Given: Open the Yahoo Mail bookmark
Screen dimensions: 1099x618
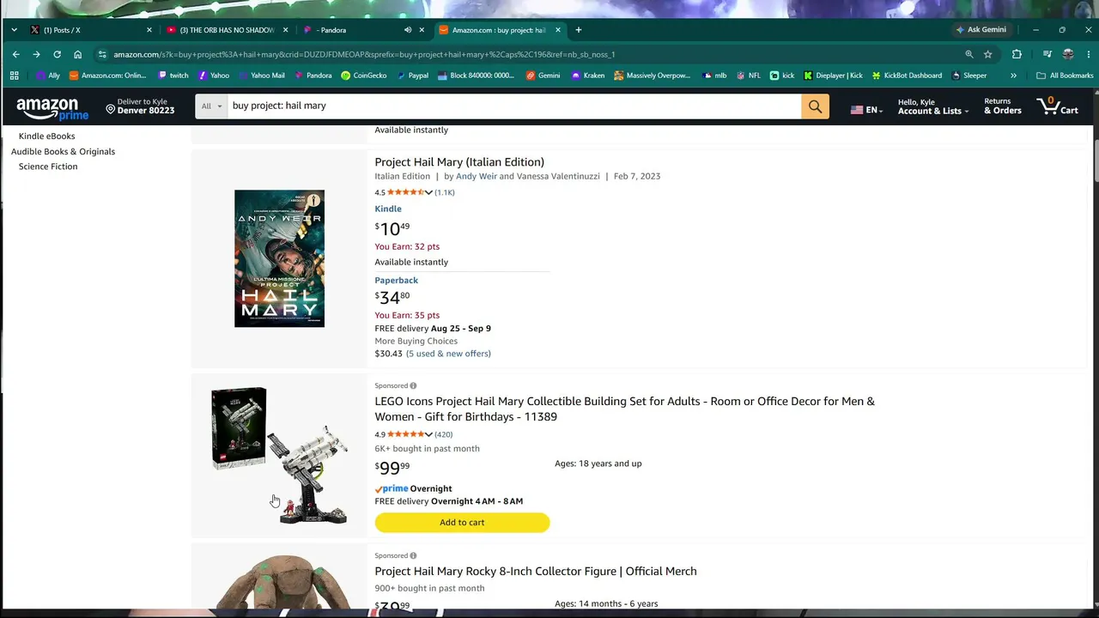Looking at the screenshot, I should coord(261,76).
